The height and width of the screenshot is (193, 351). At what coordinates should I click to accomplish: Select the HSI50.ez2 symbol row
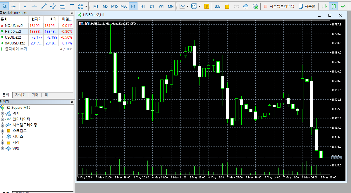37,31
